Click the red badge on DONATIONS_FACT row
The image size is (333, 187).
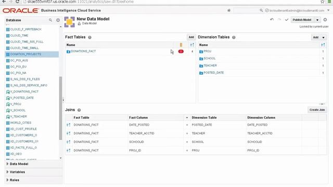point(181,51)
